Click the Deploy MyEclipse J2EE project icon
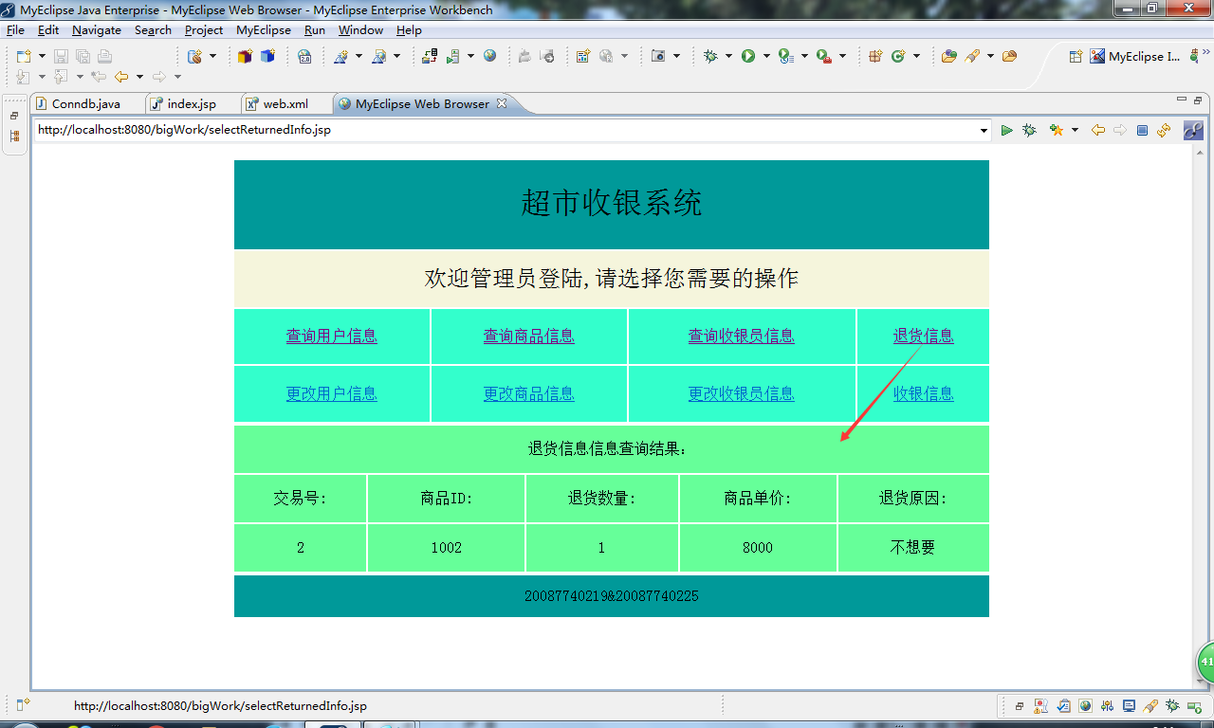This screenshot has height=728, width=1214. pos(430,57)
